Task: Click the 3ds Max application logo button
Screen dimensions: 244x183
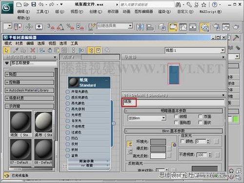Action: 7,7
